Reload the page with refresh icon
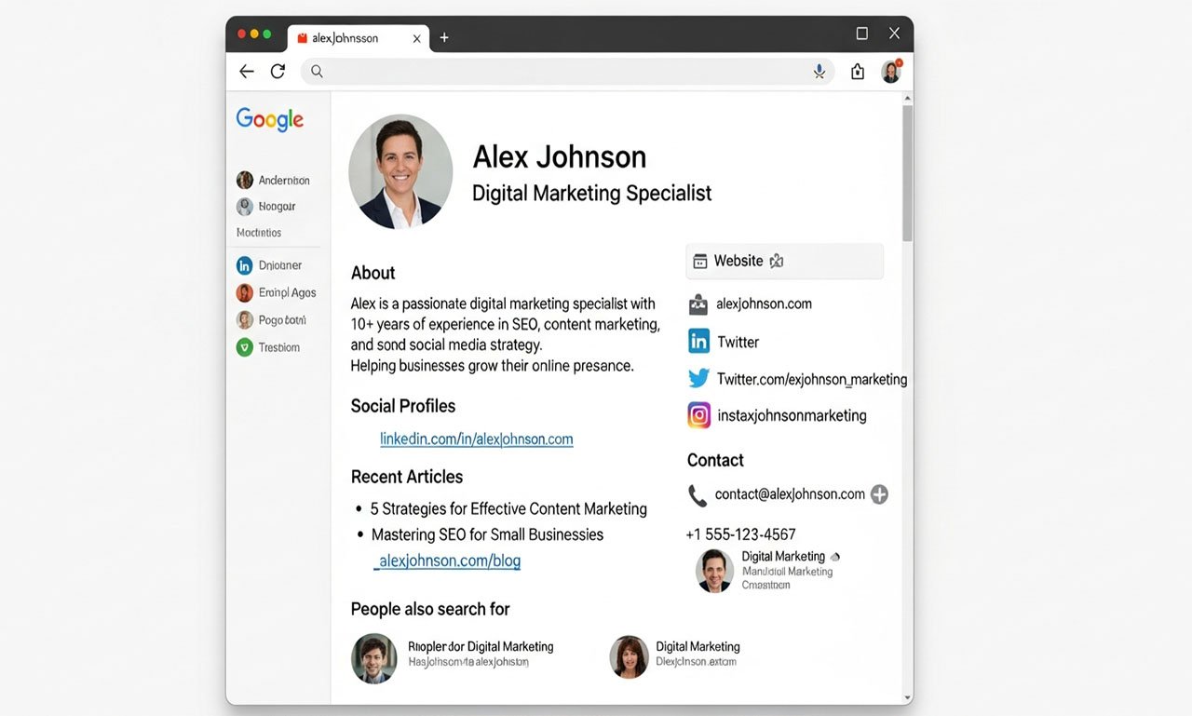This screenshot has height=716, width=1192. point(278,72)
